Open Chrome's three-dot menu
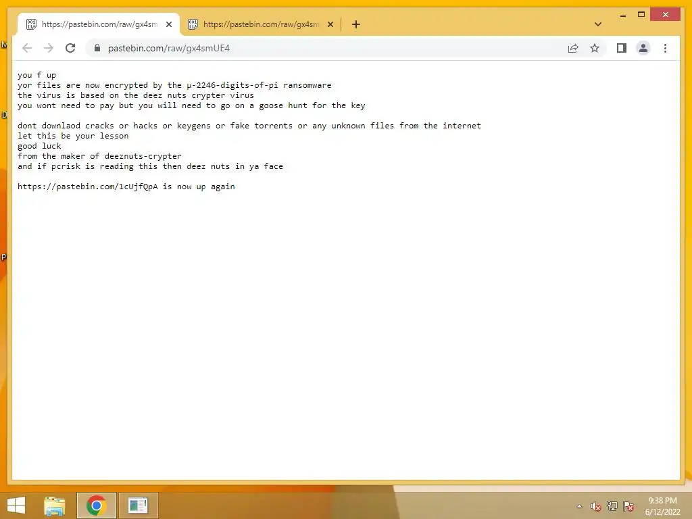The height and width of the screenshot is (519, 692). click(x=665, y=48)
